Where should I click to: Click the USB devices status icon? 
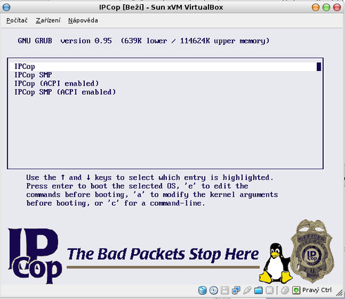(x=247, y=290)
